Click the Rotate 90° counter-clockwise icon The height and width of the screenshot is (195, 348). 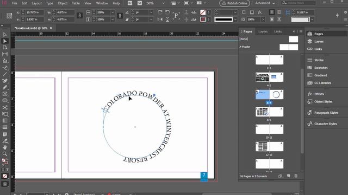(167, 12)
